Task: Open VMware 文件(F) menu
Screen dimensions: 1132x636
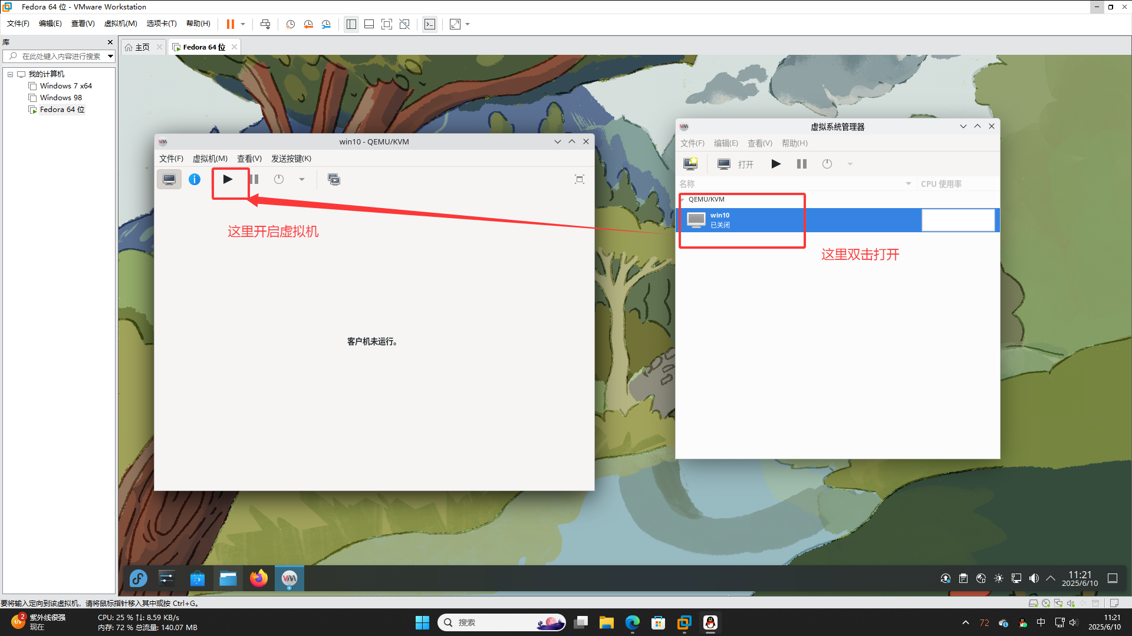Action: (18, 24)
